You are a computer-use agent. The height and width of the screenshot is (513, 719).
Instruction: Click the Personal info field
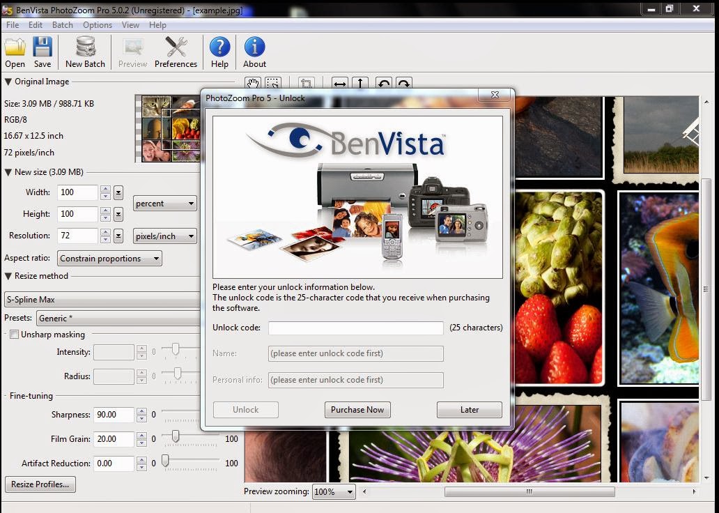(x=356, y=381)
